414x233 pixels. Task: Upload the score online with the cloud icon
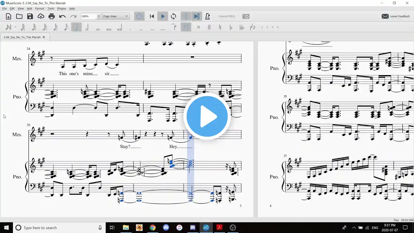click(41, 16)
